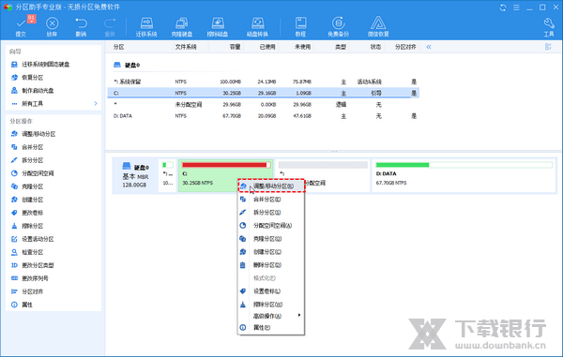
Task: Open the 擦除磁盘 toolbar tool
Action: (218, 27)
